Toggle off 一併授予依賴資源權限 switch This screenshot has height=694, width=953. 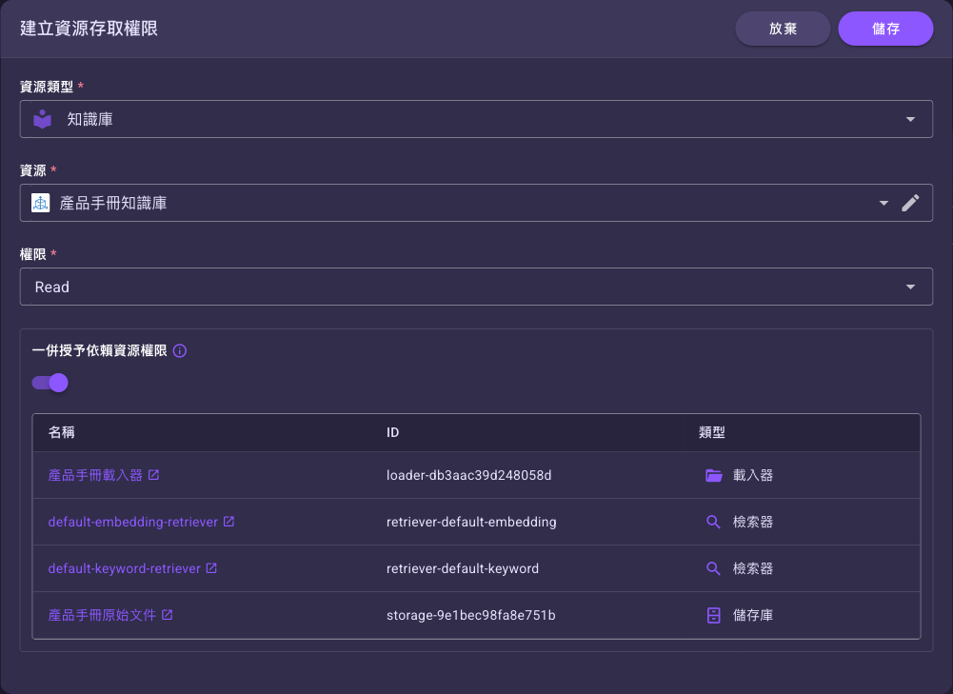pyautogui.click(x=50, y=383)
